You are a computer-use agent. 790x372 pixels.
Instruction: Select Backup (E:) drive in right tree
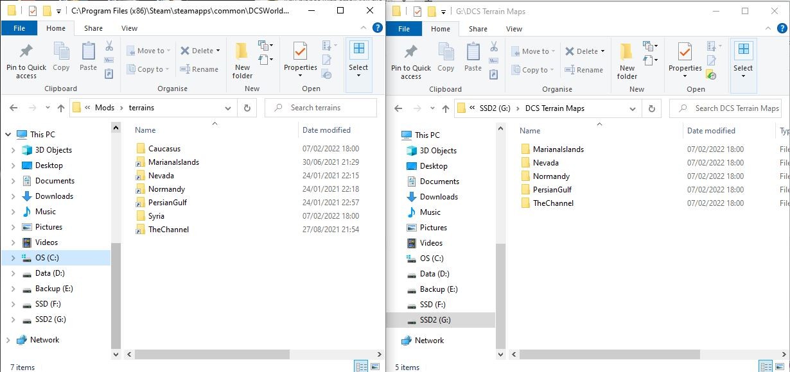[439, 289]
